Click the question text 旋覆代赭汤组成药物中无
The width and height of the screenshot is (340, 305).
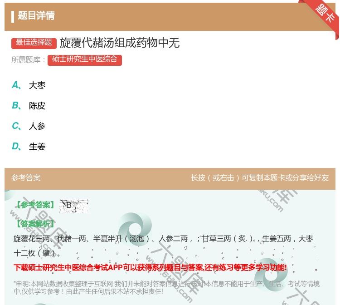120,43
